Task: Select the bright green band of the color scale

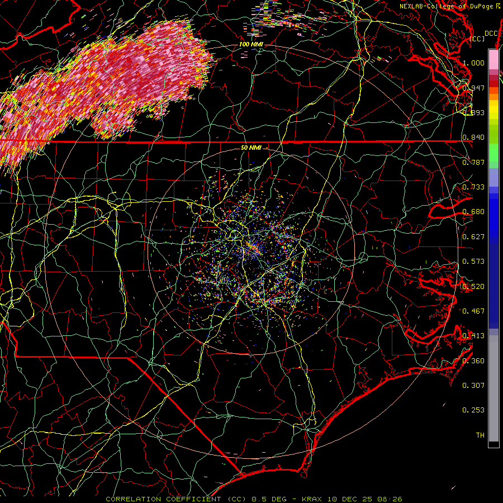Action: click(493, 153)
